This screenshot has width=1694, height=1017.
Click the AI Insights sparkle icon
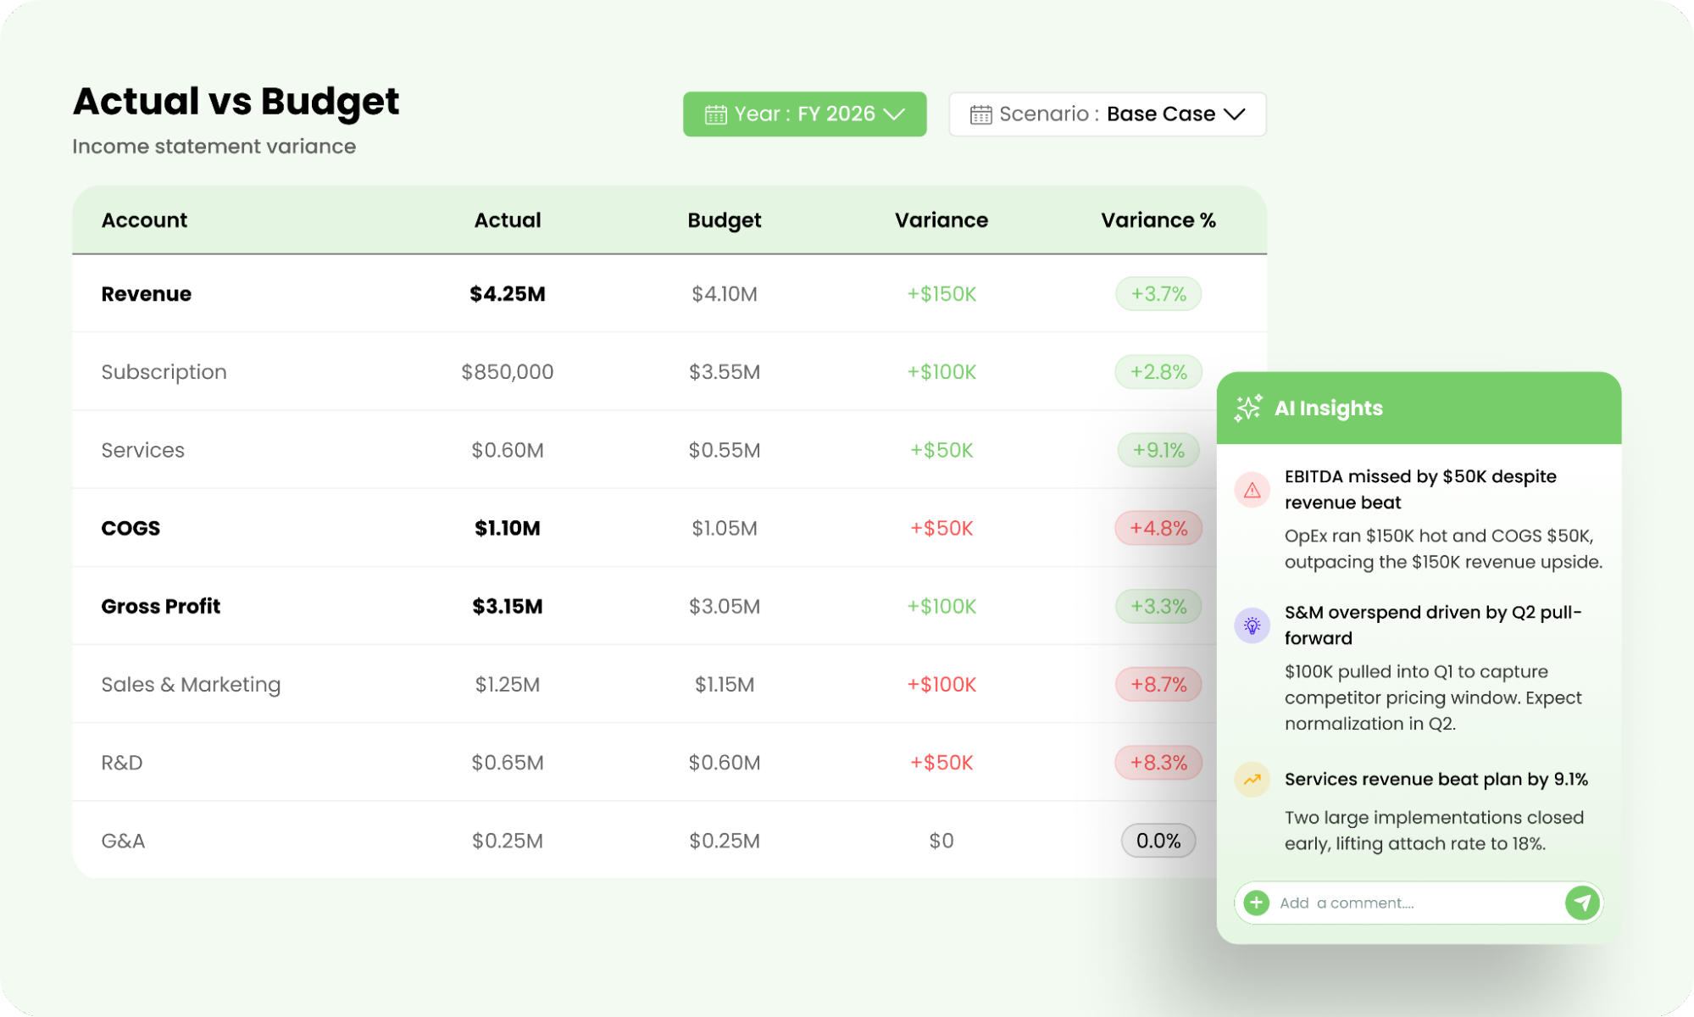[x=1247, y=408]
